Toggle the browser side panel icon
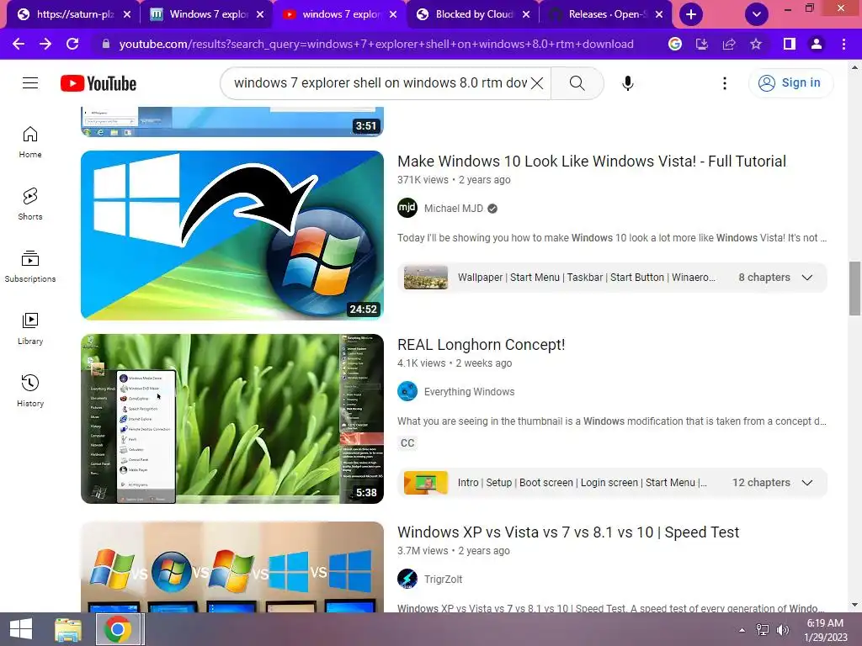This screenshot has width=862, height=646. click(x=790, y=44)
